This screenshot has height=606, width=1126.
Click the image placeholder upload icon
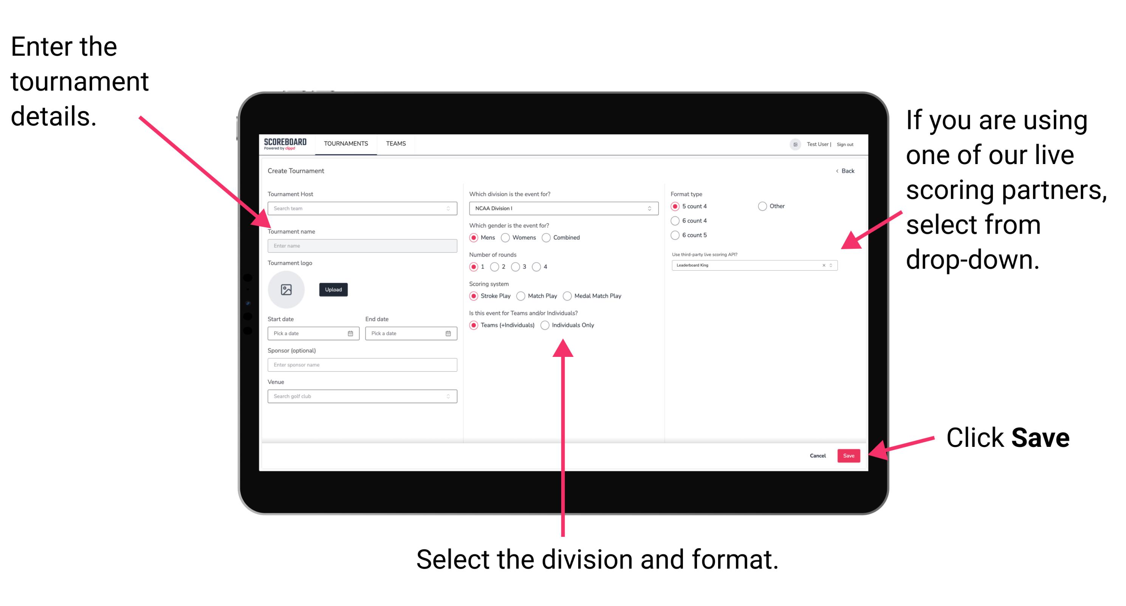tap(286, 289)
